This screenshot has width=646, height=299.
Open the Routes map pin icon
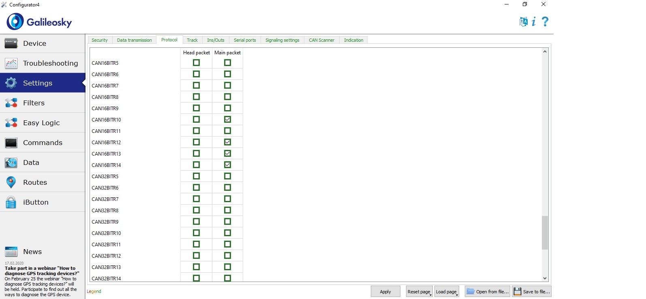pos(11,182)
